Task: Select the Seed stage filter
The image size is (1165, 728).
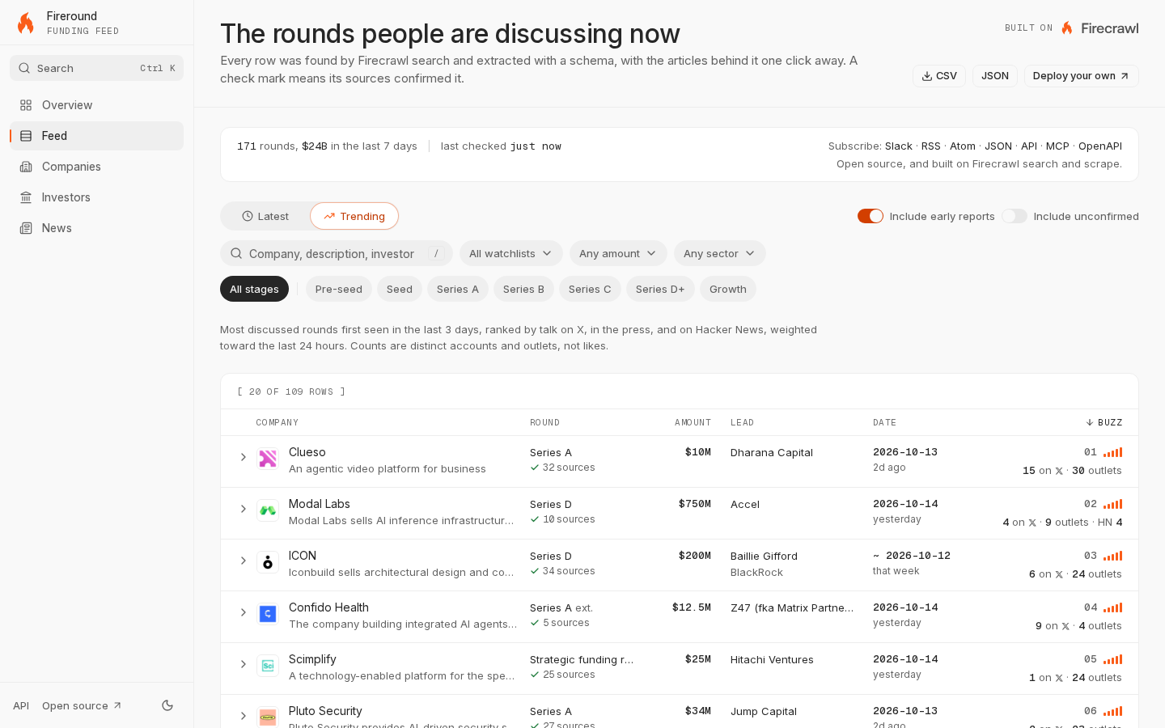Action: coord(400,289)
